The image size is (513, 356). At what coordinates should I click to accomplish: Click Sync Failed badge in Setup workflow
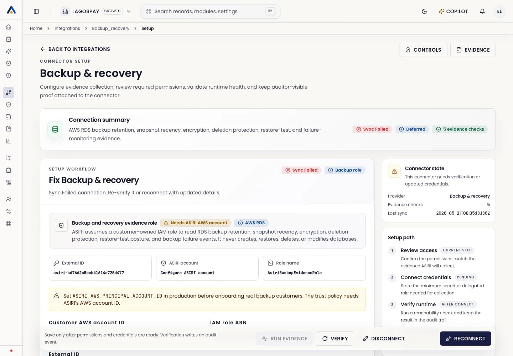pos(301,170)
